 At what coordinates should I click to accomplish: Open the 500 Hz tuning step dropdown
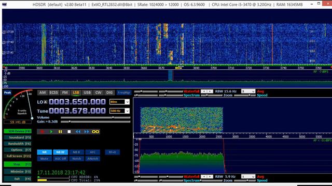[x=127, y=111]
